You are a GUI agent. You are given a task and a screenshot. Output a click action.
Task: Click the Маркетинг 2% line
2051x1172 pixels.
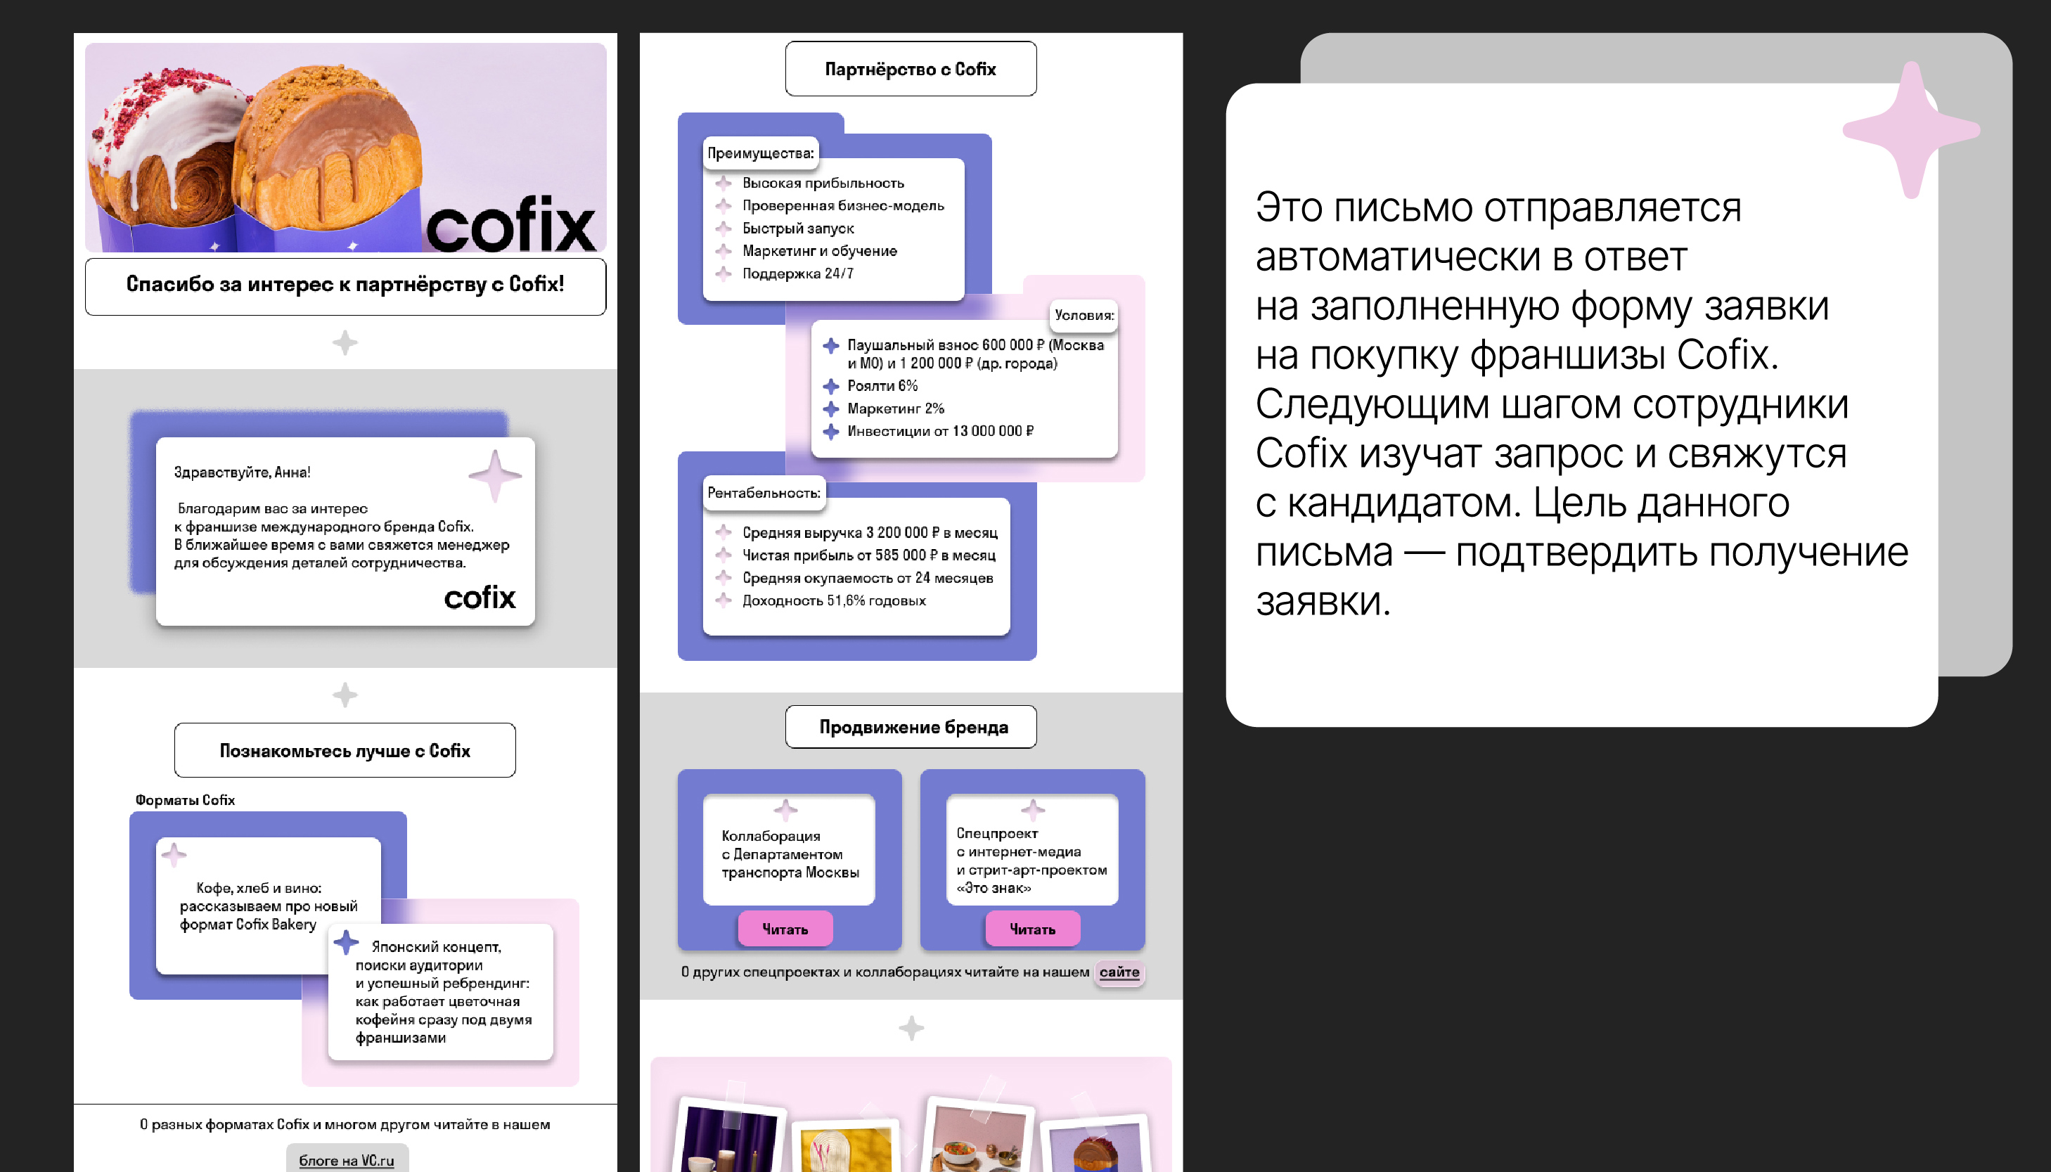(x=895, y=408)
